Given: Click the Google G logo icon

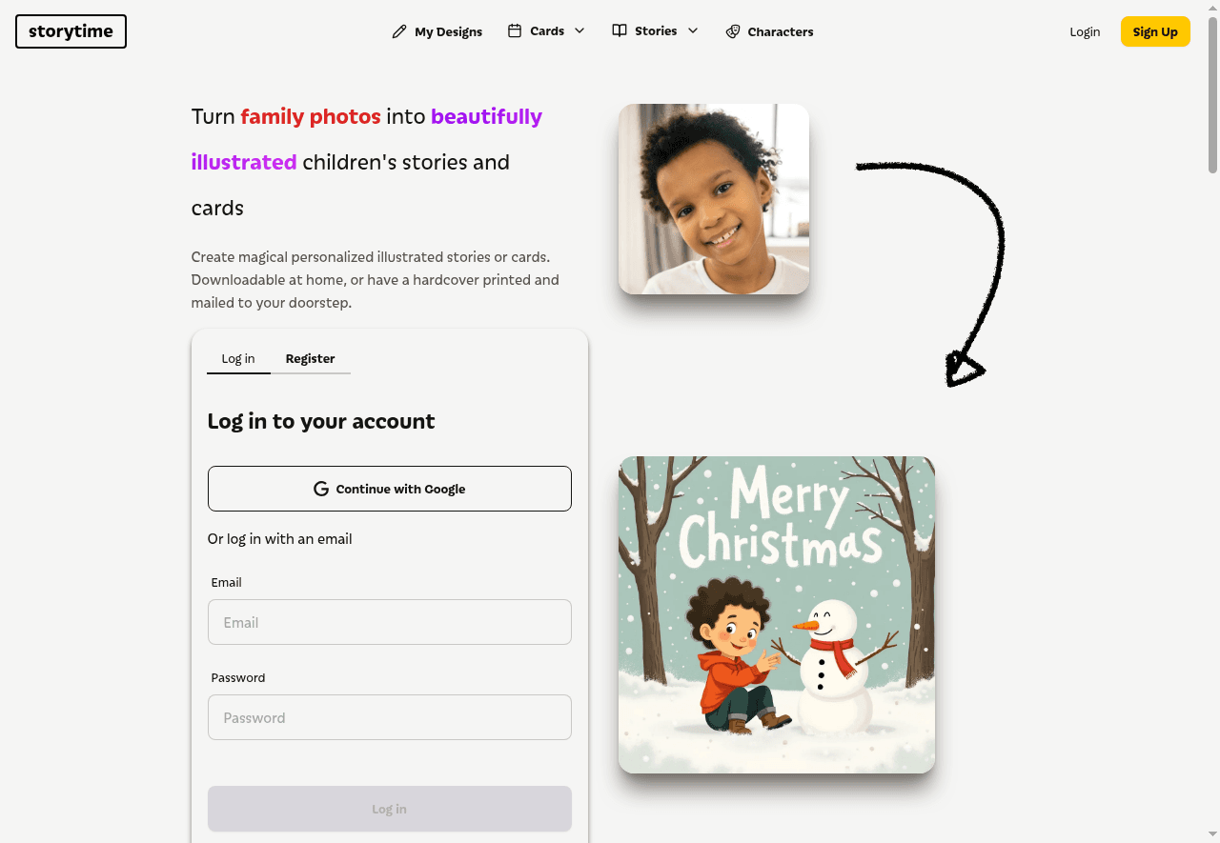Looking at the screenshot, I should coord(321,489).
